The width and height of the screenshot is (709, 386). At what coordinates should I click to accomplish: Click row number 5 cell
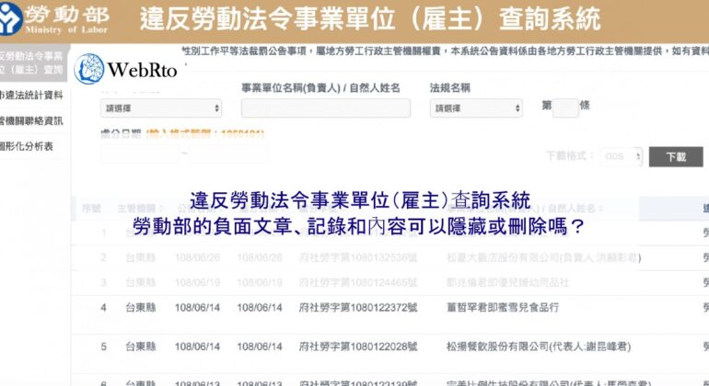click(x=103, y=346)
